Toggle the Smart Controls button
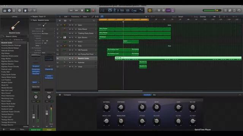The height and width of the screenshot is (136, 243). tap(25, 11)
